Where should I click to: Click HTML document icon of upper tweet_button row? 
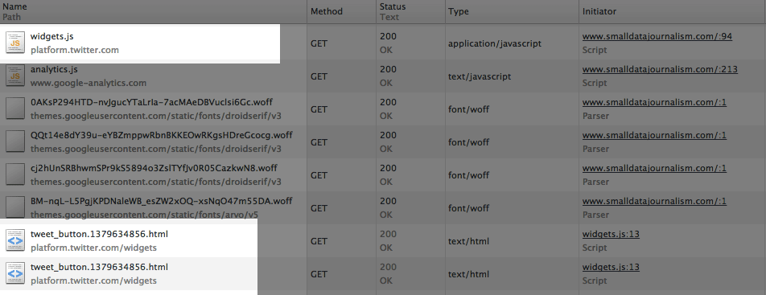pyautogui.click(x=15, y=241)
